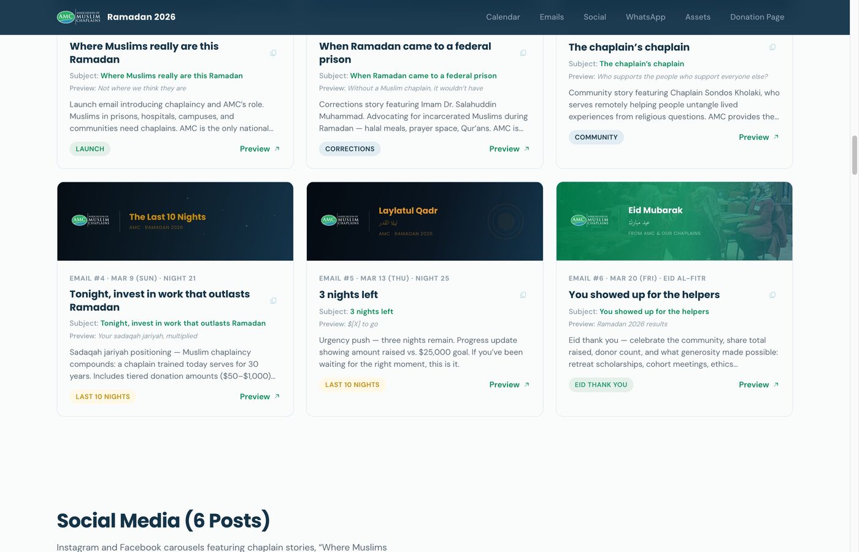Preview the Corrections email
This screenshot has width=859, height=552.
(x=509, y=149)
